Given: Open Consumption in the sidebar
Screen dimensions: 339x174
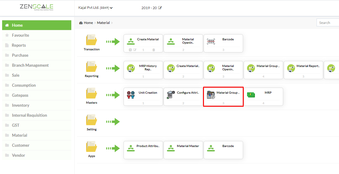Looking at the screenshot, I should coord(37,85).
